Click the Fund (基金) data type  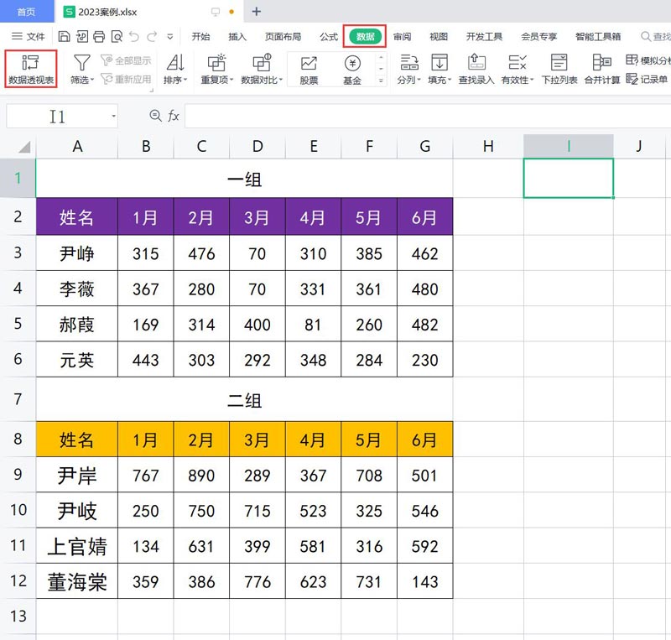352,70
